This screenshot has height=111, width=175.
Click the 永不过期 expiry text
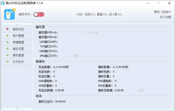[165, 17]
